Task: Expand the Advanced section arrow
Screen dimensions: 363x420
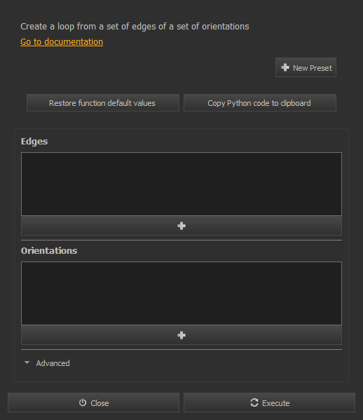Action: (27, 363)
